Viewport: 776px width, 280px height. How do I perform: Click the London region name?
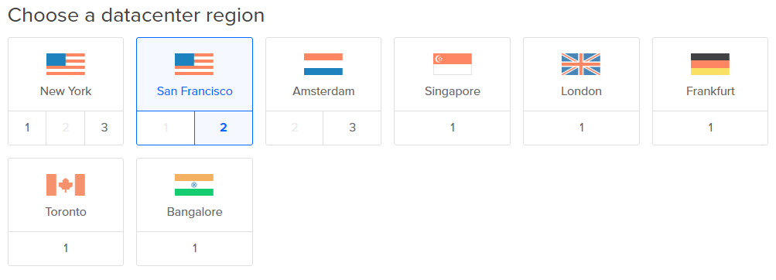point(582,91)
